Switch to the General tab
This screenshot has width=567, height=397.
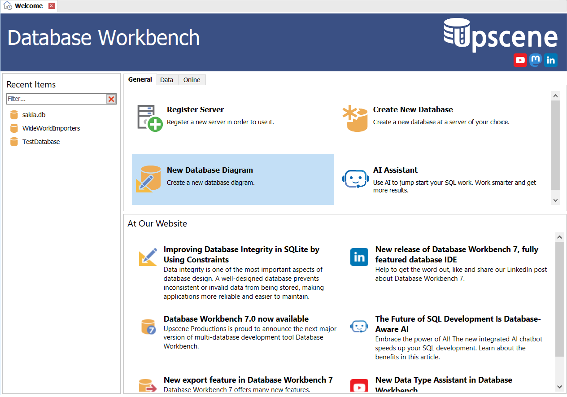(140, 79)
